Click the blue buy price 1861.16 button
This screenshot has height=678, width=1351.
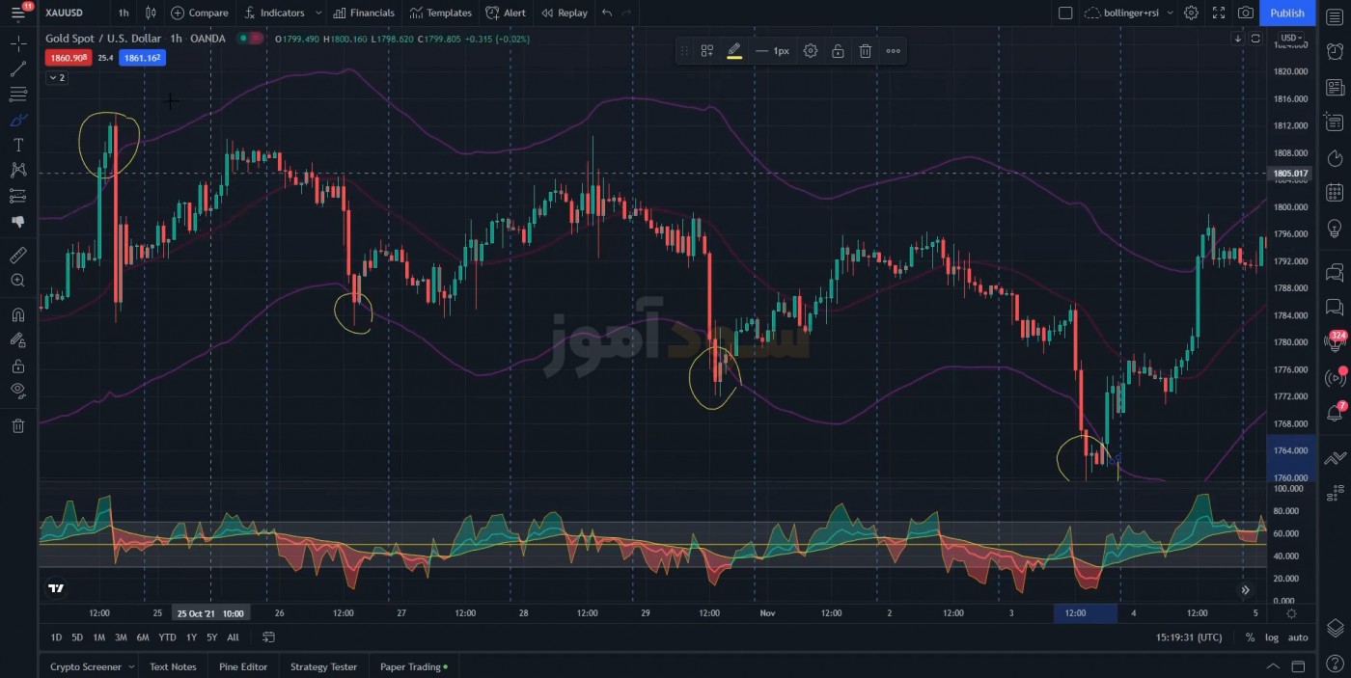click(142, 58)
